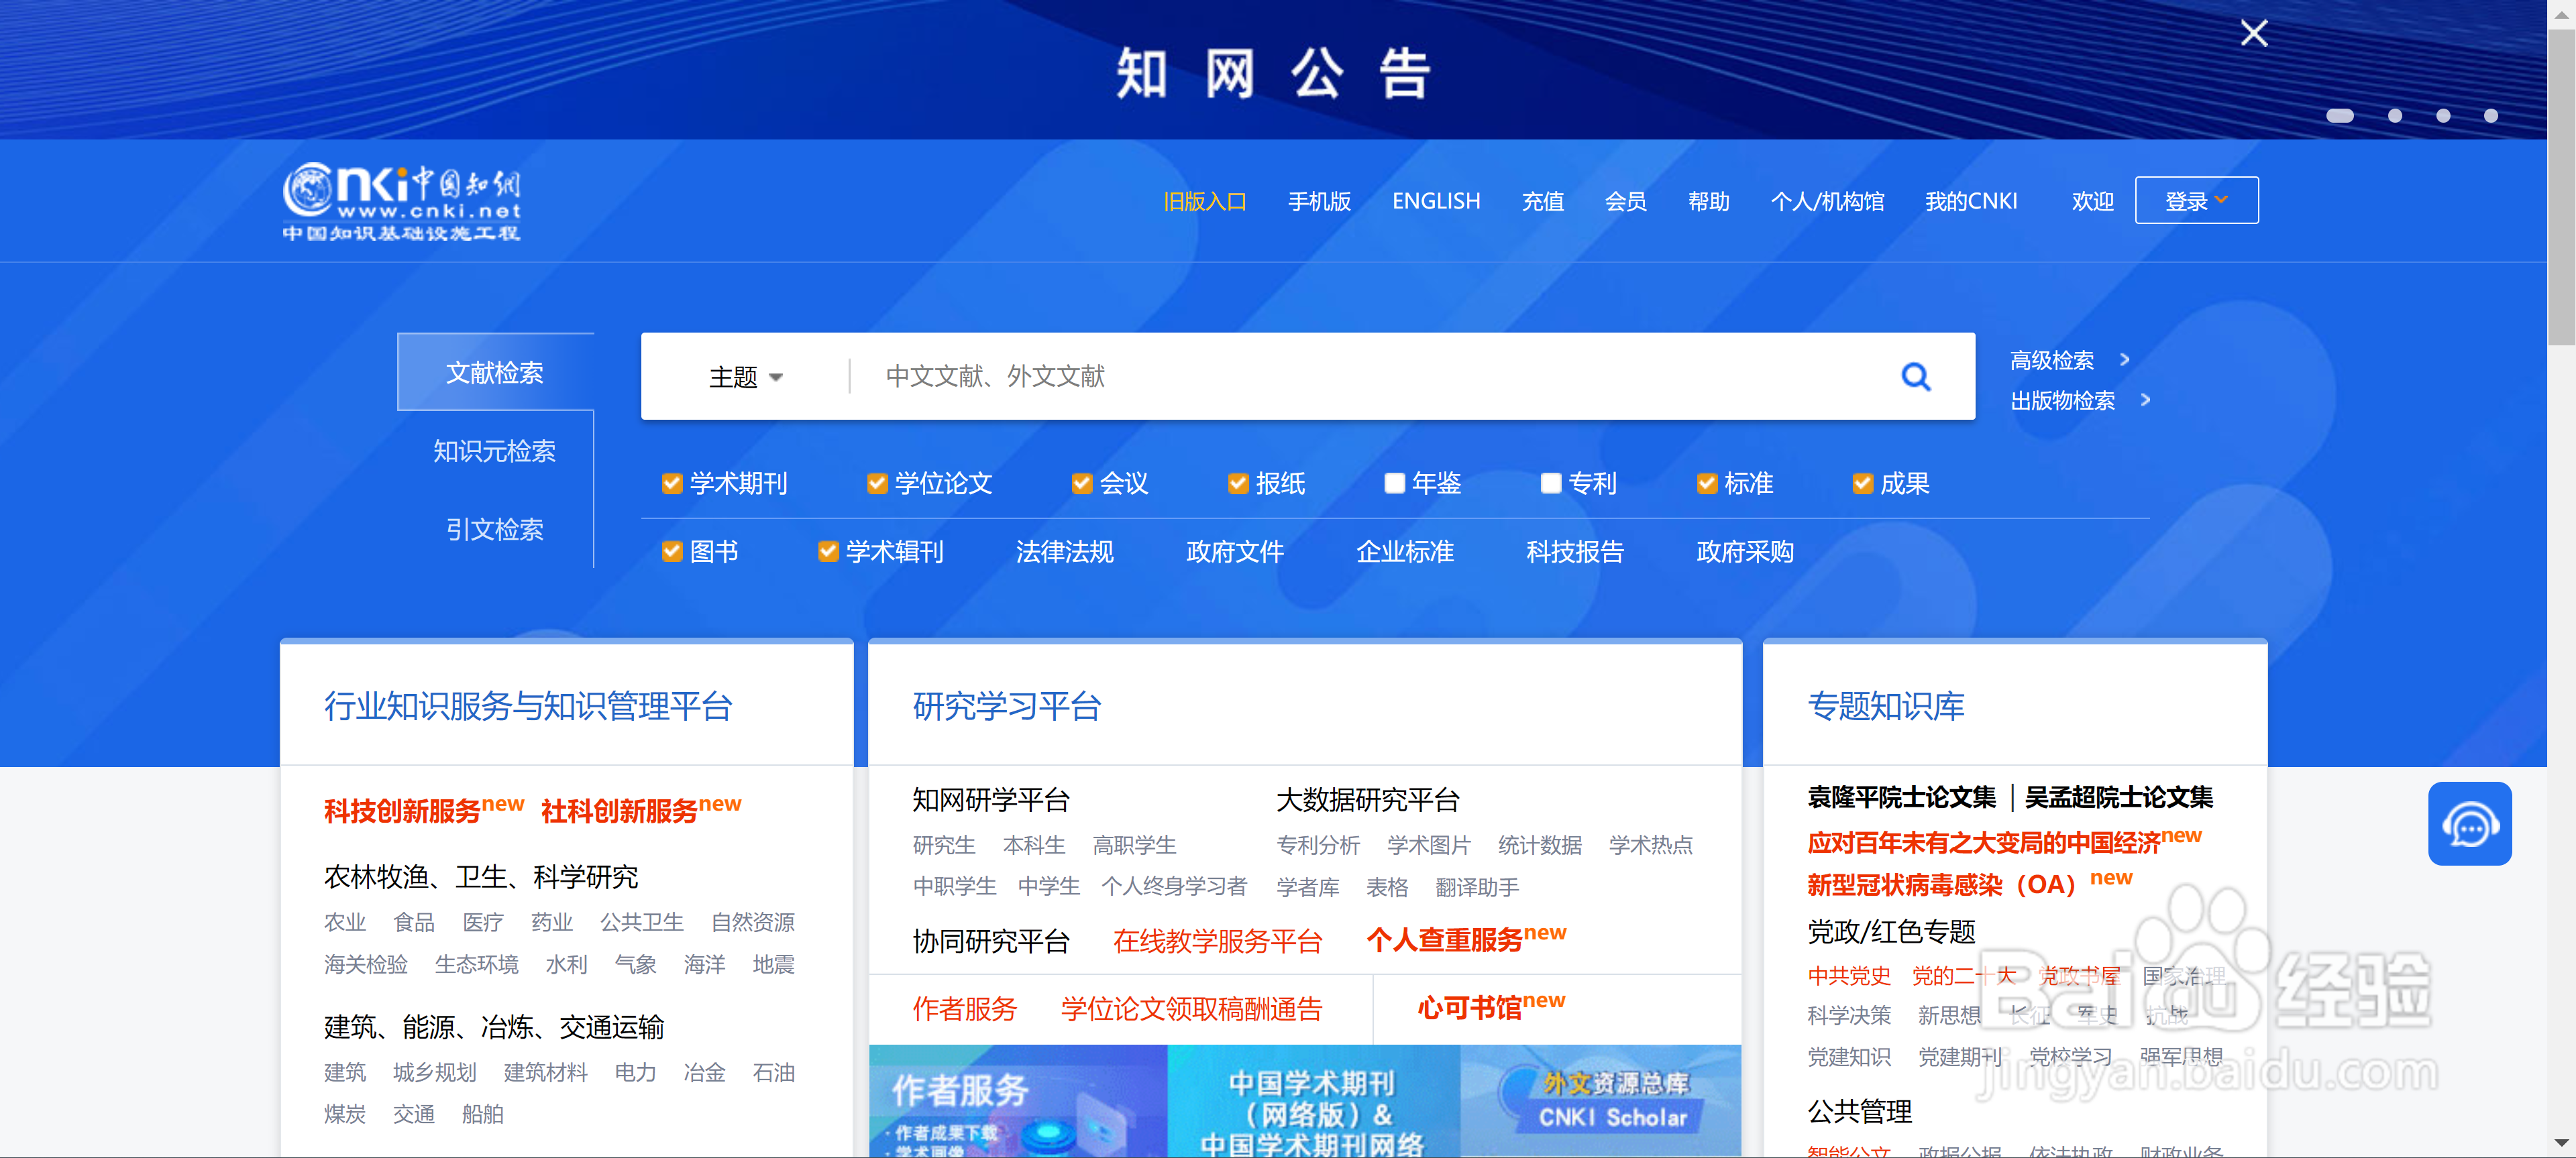This screenshot has height=1158, width=2576.
Task: Dismiss the 知网公告 banner with the X icon
Action: (x=2253, y=33)
